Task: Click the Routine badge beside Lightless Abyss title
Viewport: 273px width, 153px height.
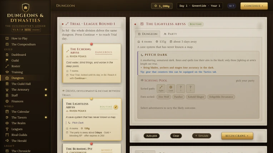Action: click(x=196, y=24)
